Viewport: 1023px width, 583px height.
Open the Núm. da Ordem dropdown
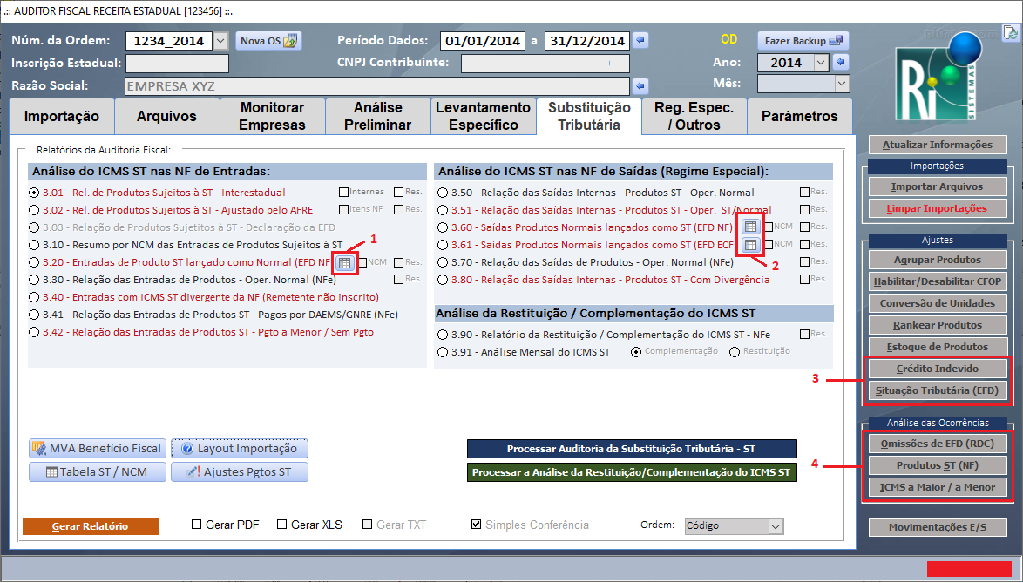pyautogui.click(x=220, y=41)
